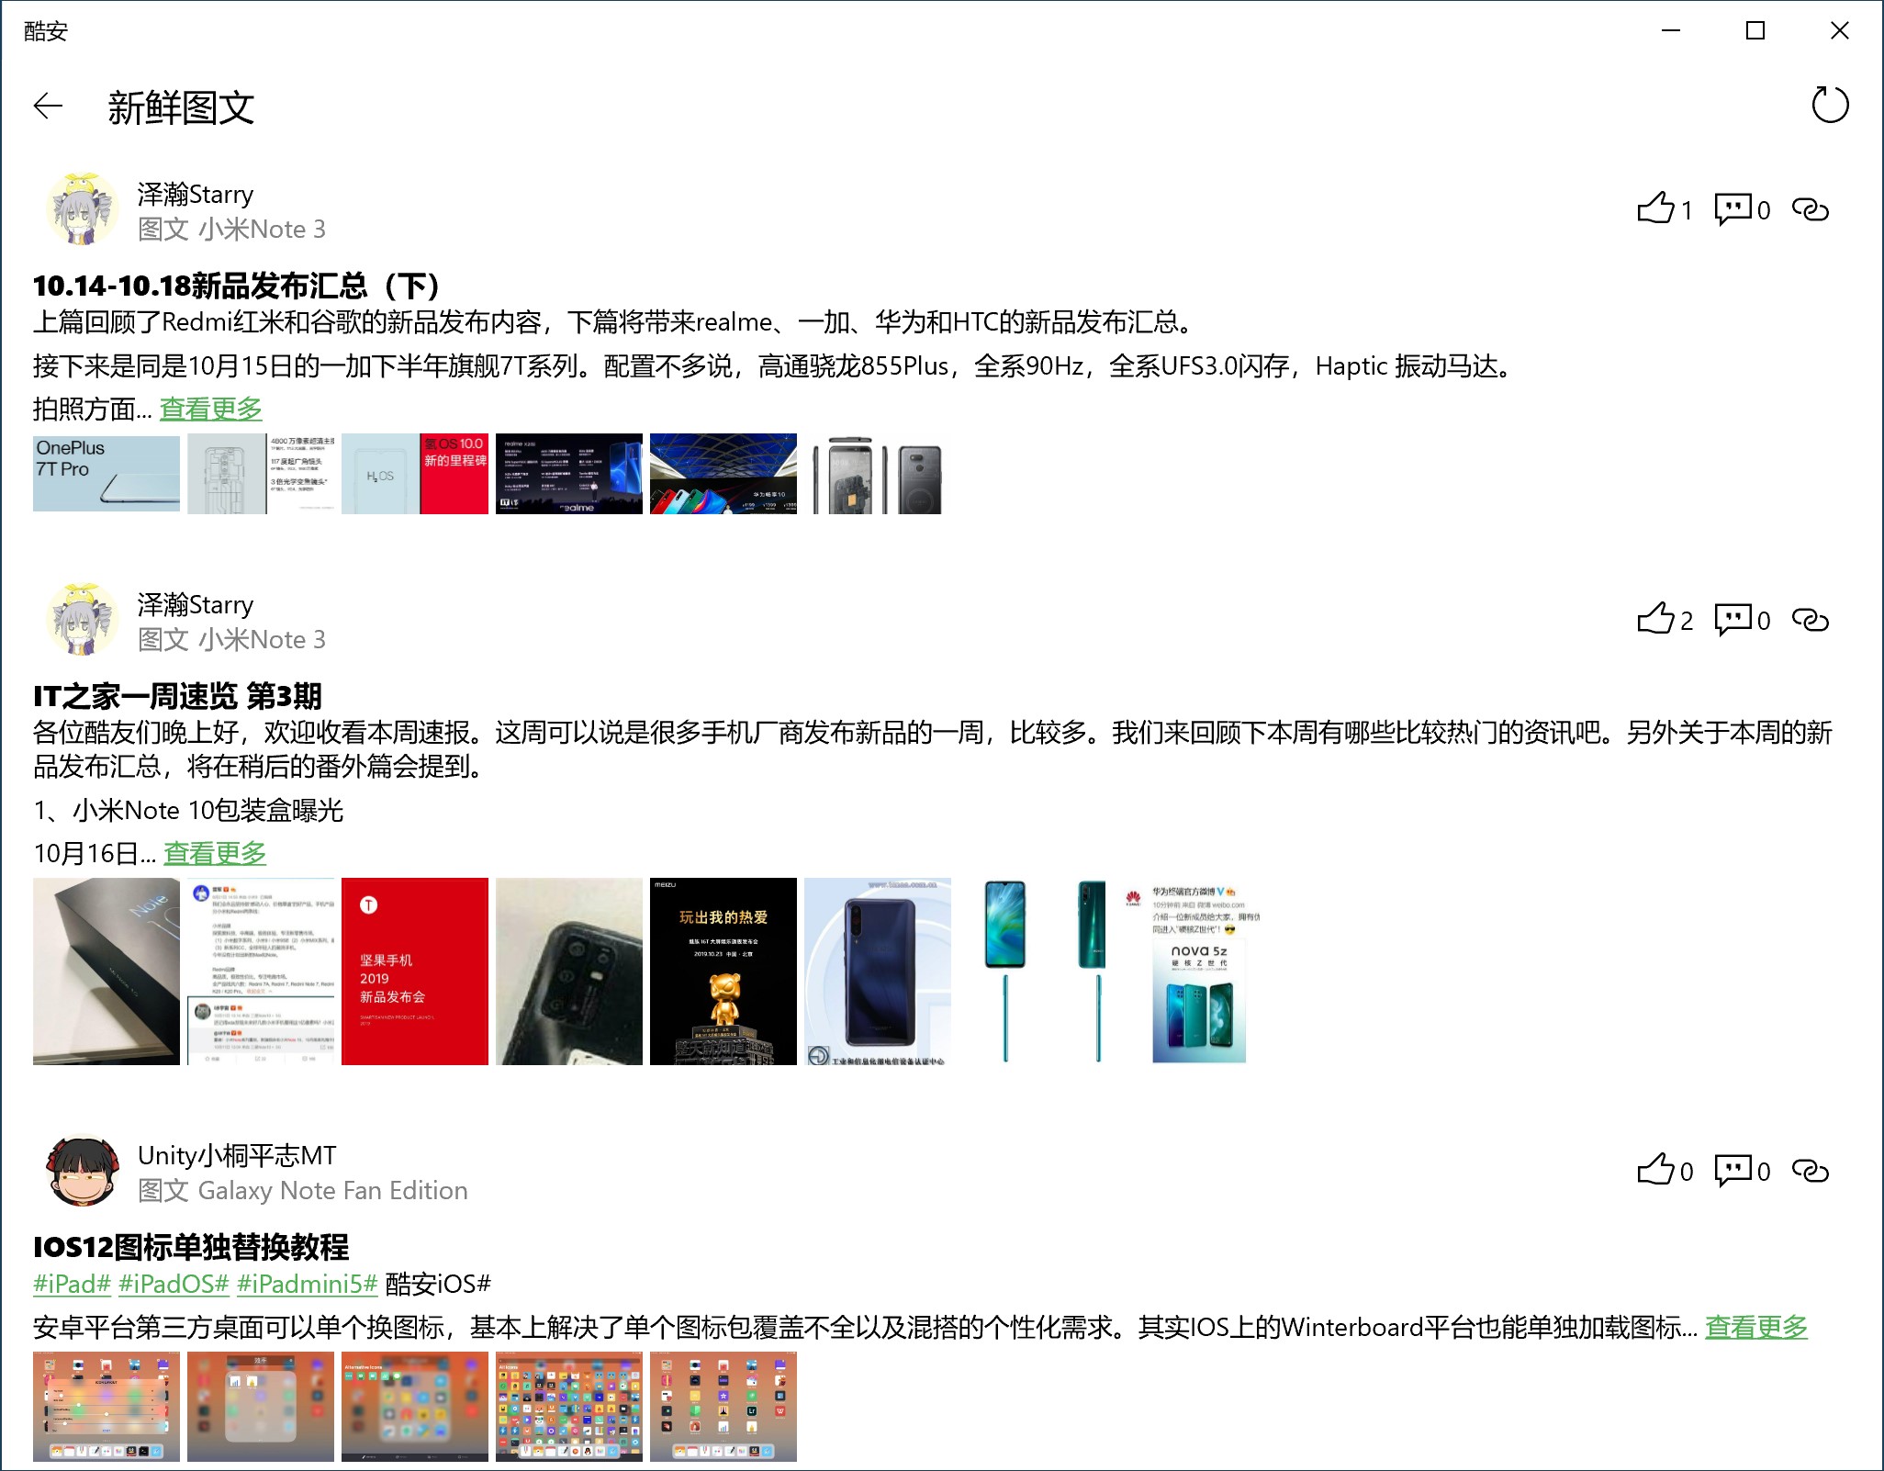Open comments on IT之家一周速览 post

[1733, 620]
